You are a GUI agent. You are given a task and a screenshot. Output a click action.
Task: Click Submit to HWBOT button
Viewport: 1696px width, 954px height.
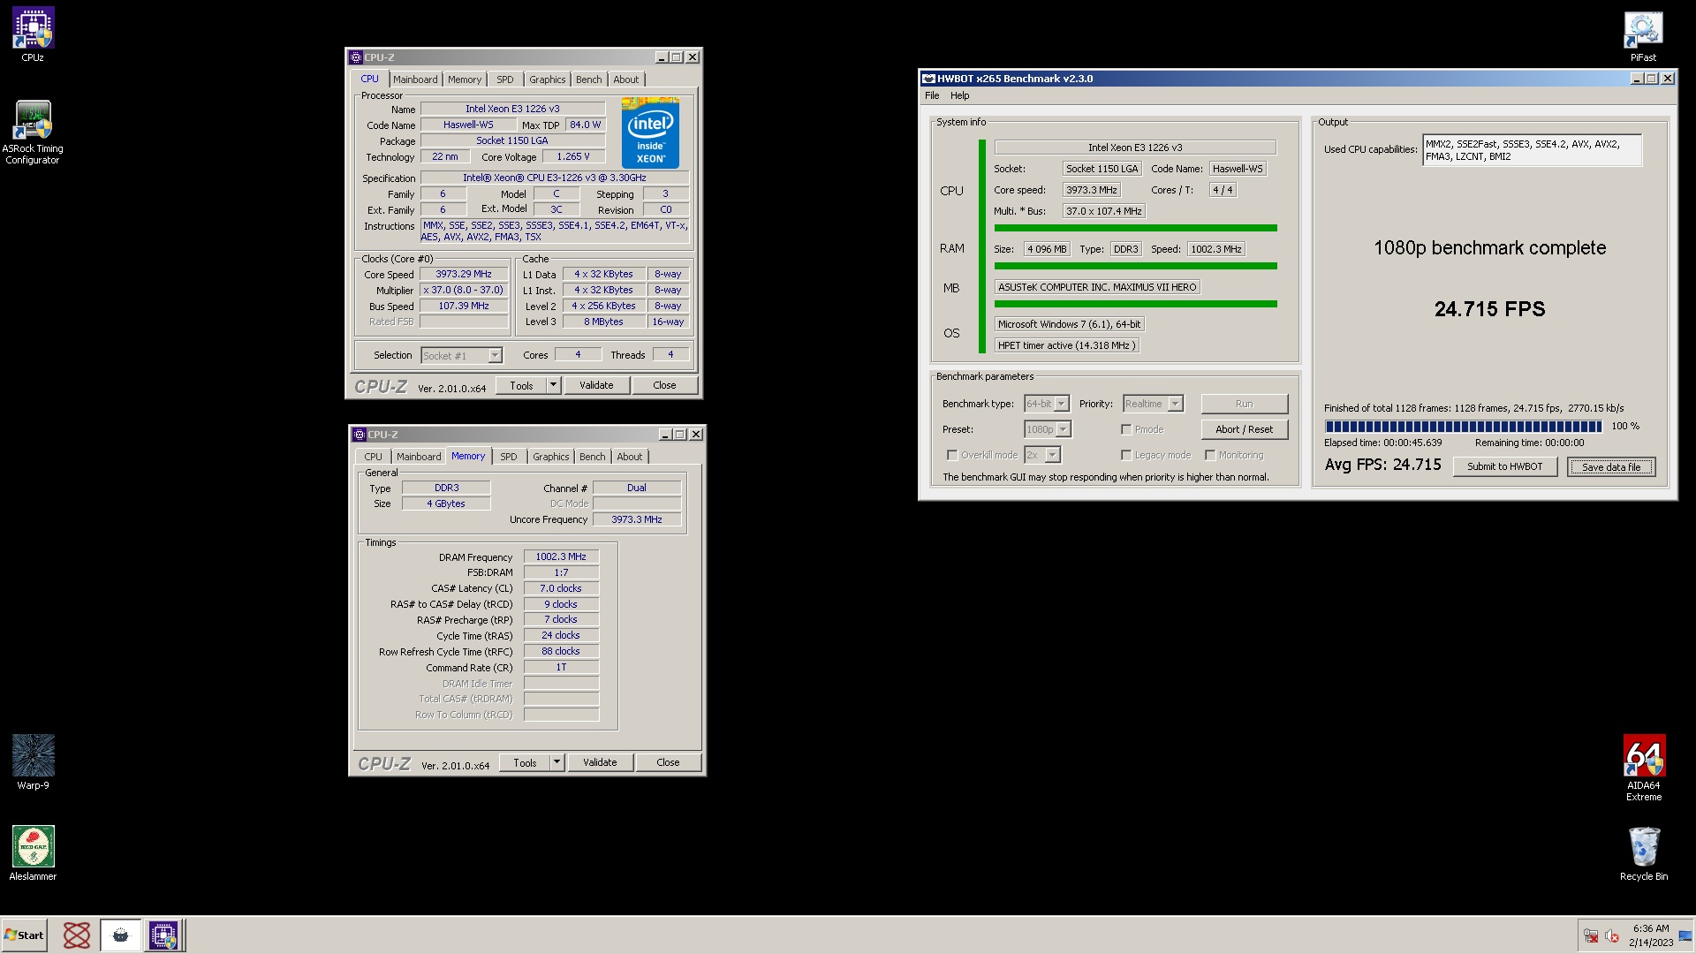click(x=1504, y=466)
